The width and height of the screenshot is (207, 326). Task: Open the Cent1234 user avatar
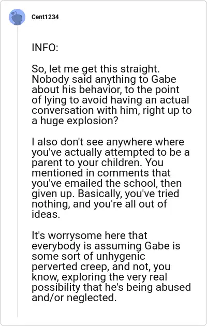pos(17,17)
